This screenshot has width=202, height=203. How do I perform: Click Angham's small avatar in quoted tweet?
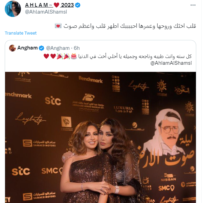13,48
